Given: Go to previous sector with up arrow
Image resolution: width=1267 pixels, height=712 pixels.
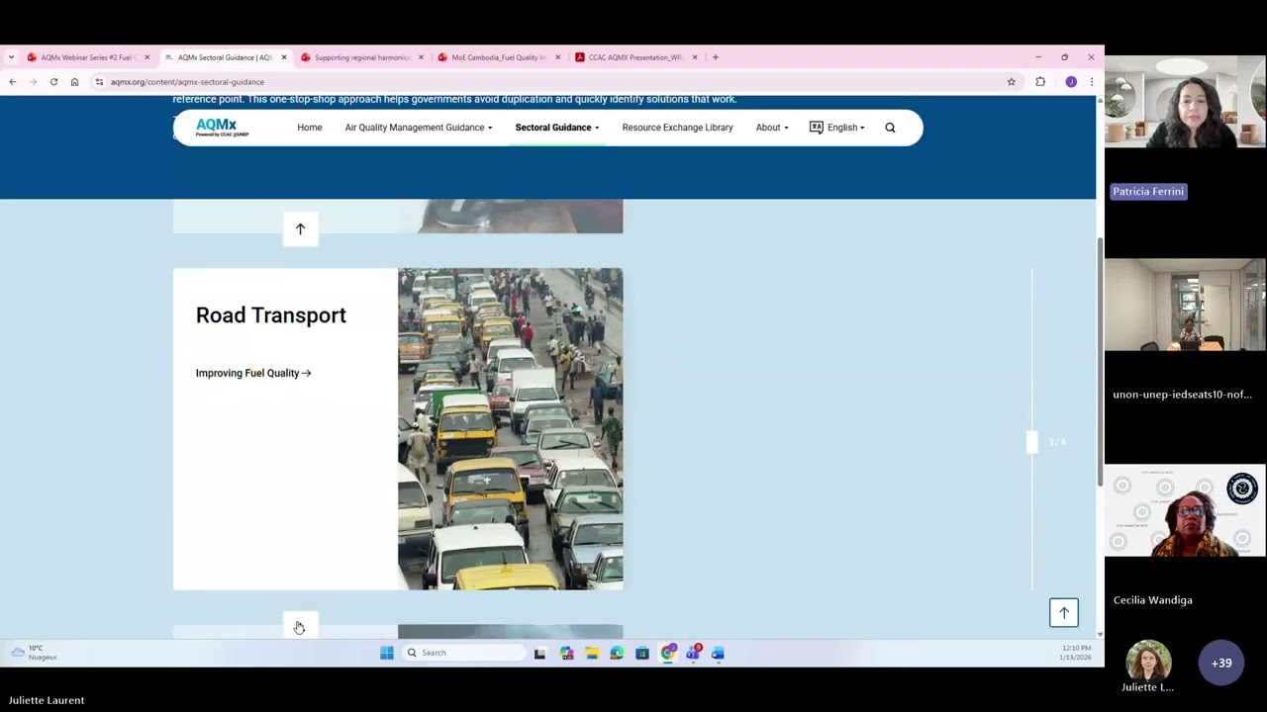Looking at the screenshot, I should click(x=300, y=229).
